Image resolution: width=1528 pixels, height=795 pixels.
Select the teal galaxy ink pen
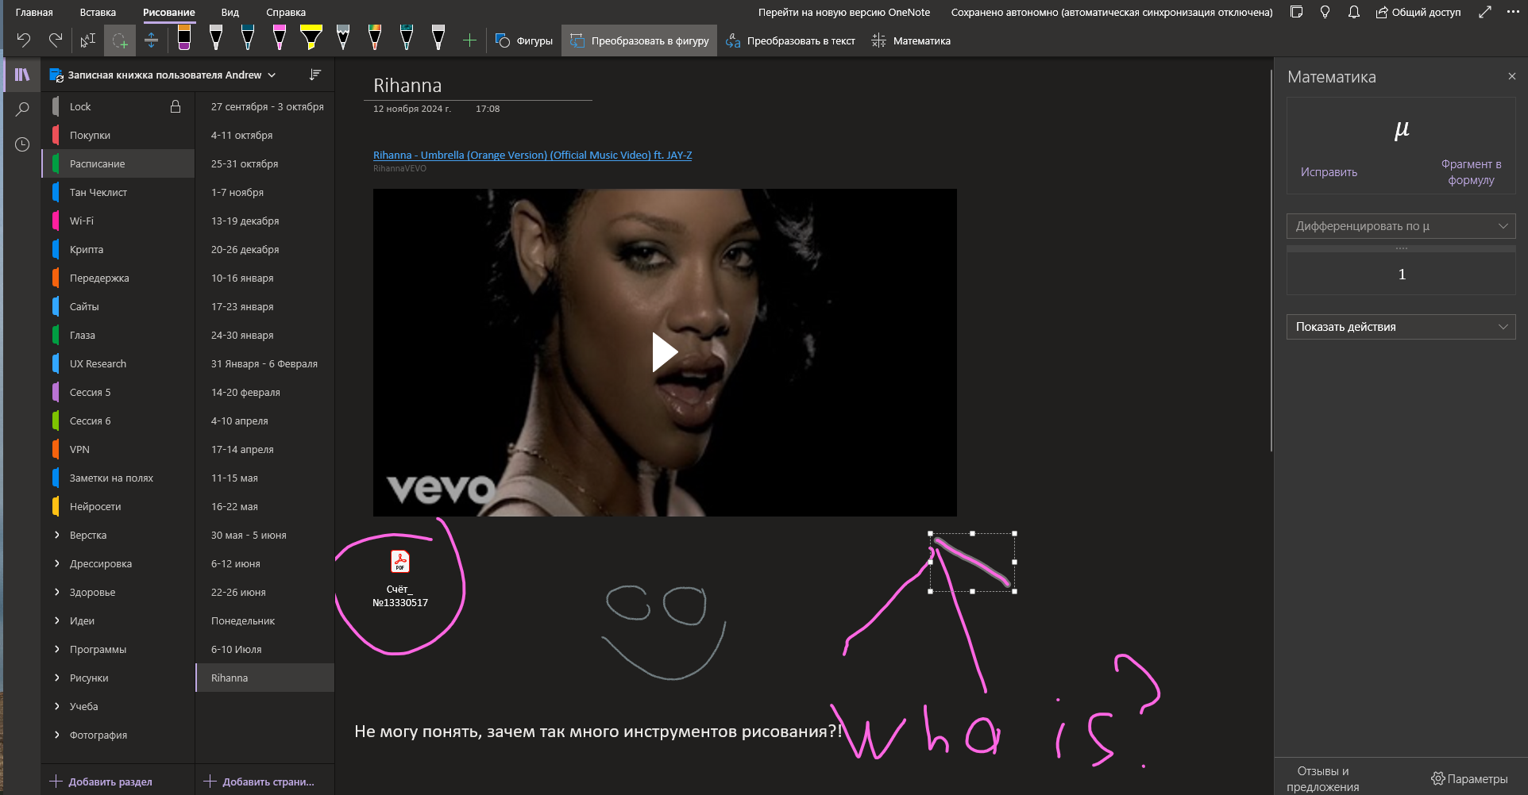406,38
